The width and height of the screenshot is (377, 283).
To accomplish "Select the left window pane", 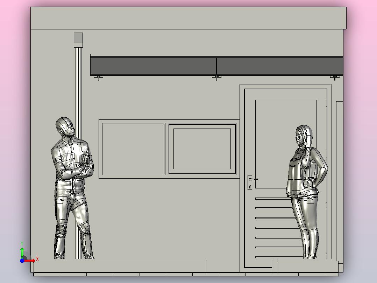I will point(134,149).
